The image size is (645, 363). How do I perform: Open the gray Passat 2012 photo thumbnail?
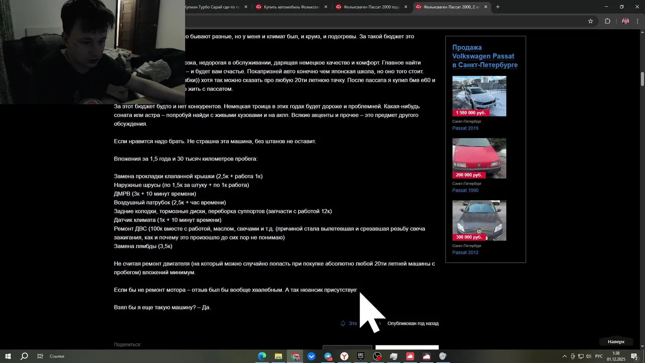479,220
